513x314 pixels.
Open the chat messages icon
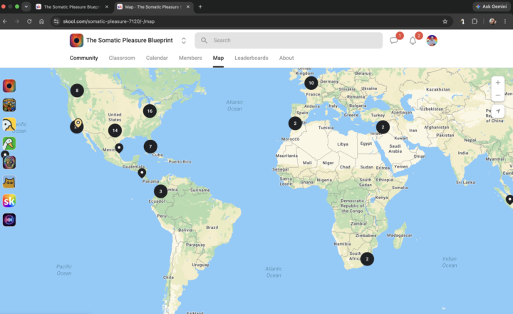click(x=393, y=41)
